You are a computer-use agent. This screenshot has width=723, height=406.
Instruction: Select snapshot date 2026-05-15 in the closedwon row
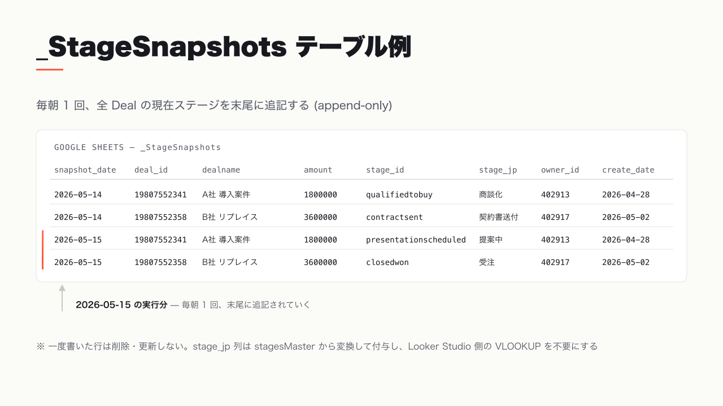click(x=78, y=262)
